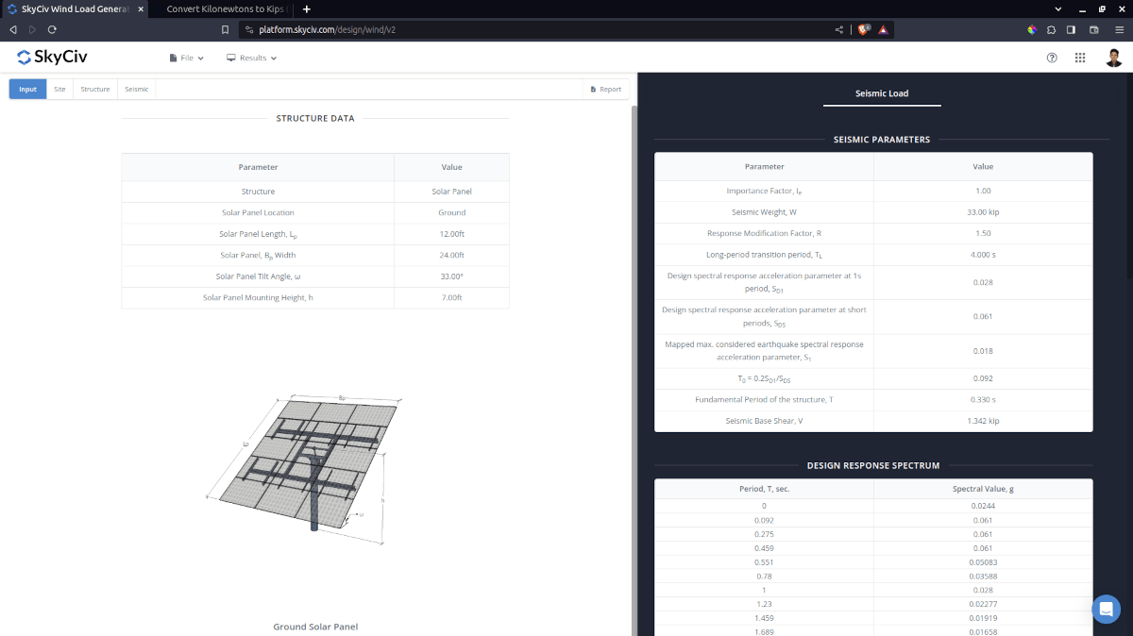
Task: Open the File dropdown menu
Action: [x=186, y=58]
